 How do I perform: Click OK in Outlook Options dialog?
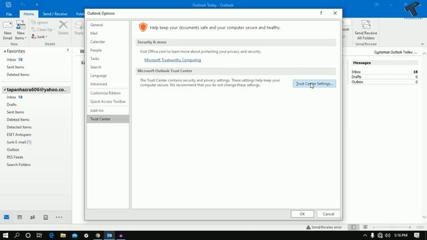(x=302, y=214)
